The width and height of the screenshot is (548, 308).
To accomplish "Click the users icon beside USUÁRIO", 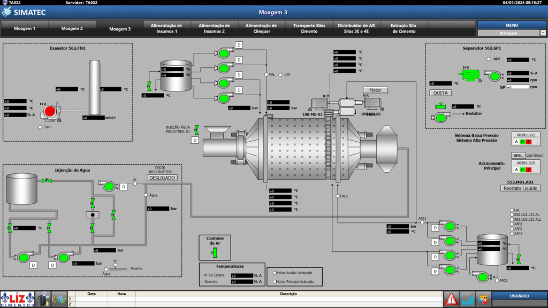I will [484, 299].
